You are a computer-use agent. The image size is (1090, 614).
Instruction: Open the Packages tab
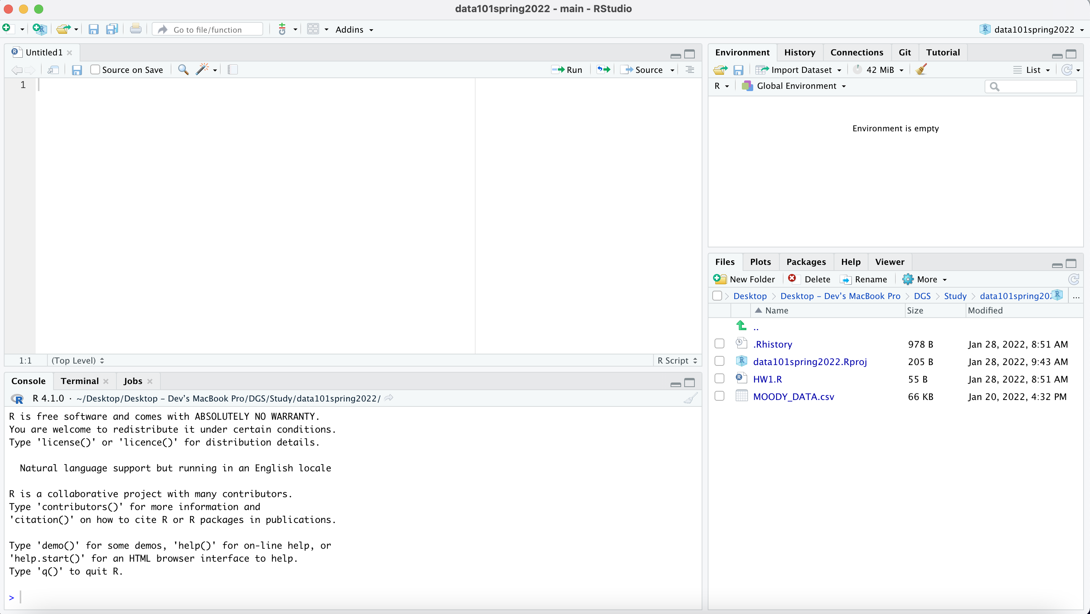(806, 262)
